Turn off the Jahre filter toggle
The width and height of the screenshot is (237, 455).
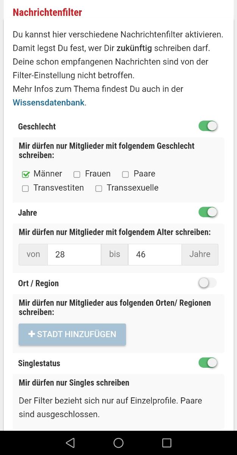[208, 212]
